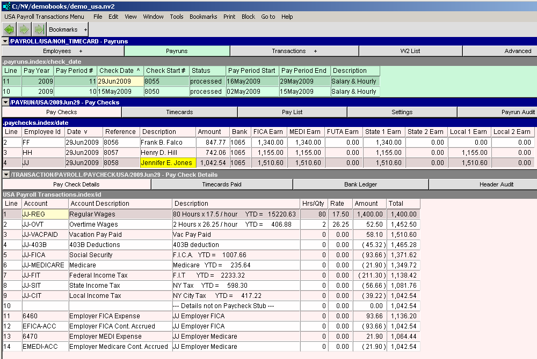Collapse the Payruns section triangle
Image resolution: width=537 pixels, height=359 pixels.
(5, 41)
